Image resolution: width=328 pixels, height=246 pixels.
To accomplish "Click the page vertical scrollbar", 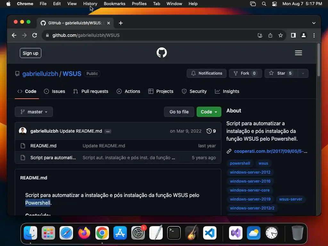I will pyautogui.click(x=319, y=60).
